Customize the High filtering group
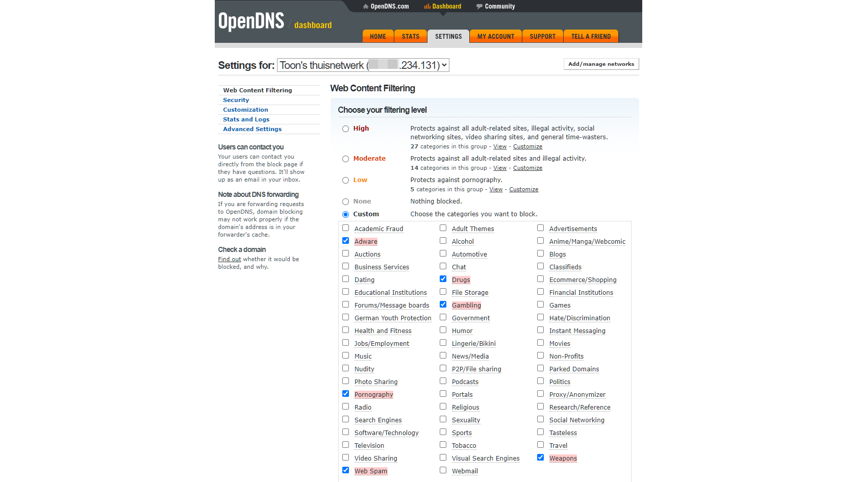Image resolution: width=857 pixels, height=482 pixels. [x=527, y=146]
